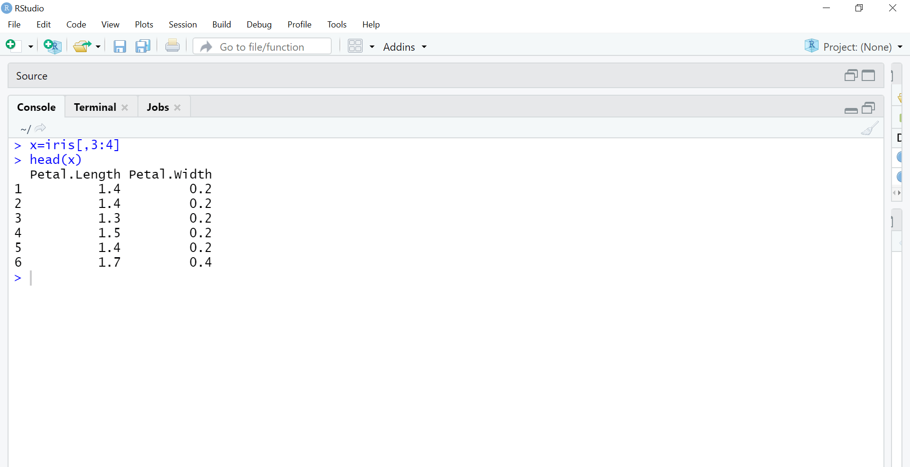
Task: Click Petal.Length value 1.3 in row 3
Action: pos(109,218)
